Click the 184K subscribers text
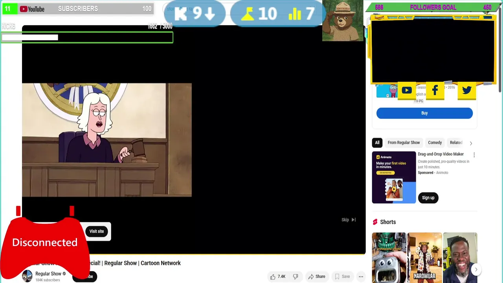Screen dimensions: 503x283 (48, 280)
